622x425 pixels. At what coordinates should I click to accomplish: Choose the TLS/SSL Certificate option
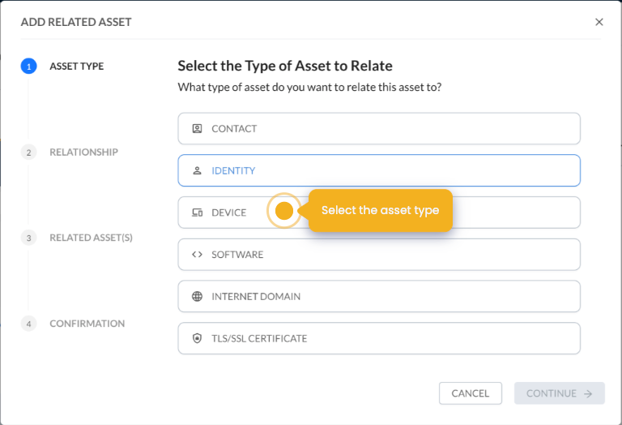tap(378, 339)
